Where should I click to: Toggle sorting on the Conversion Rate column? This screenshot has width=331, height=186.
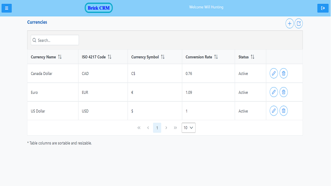[x=216, y=57]
